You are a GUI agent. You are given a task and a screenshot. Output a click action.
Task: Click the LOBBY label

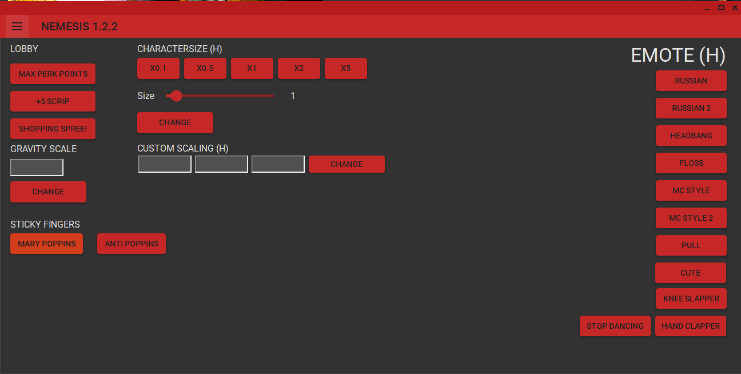click(24, 49)
